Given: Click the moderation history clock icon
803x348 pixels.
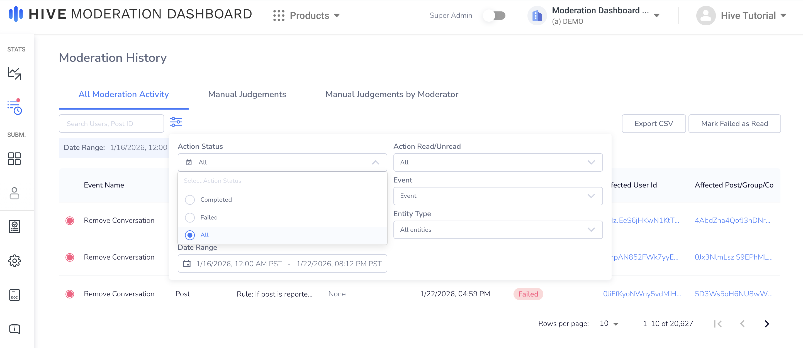Looking at the screenshot, I should pos(14,107).
